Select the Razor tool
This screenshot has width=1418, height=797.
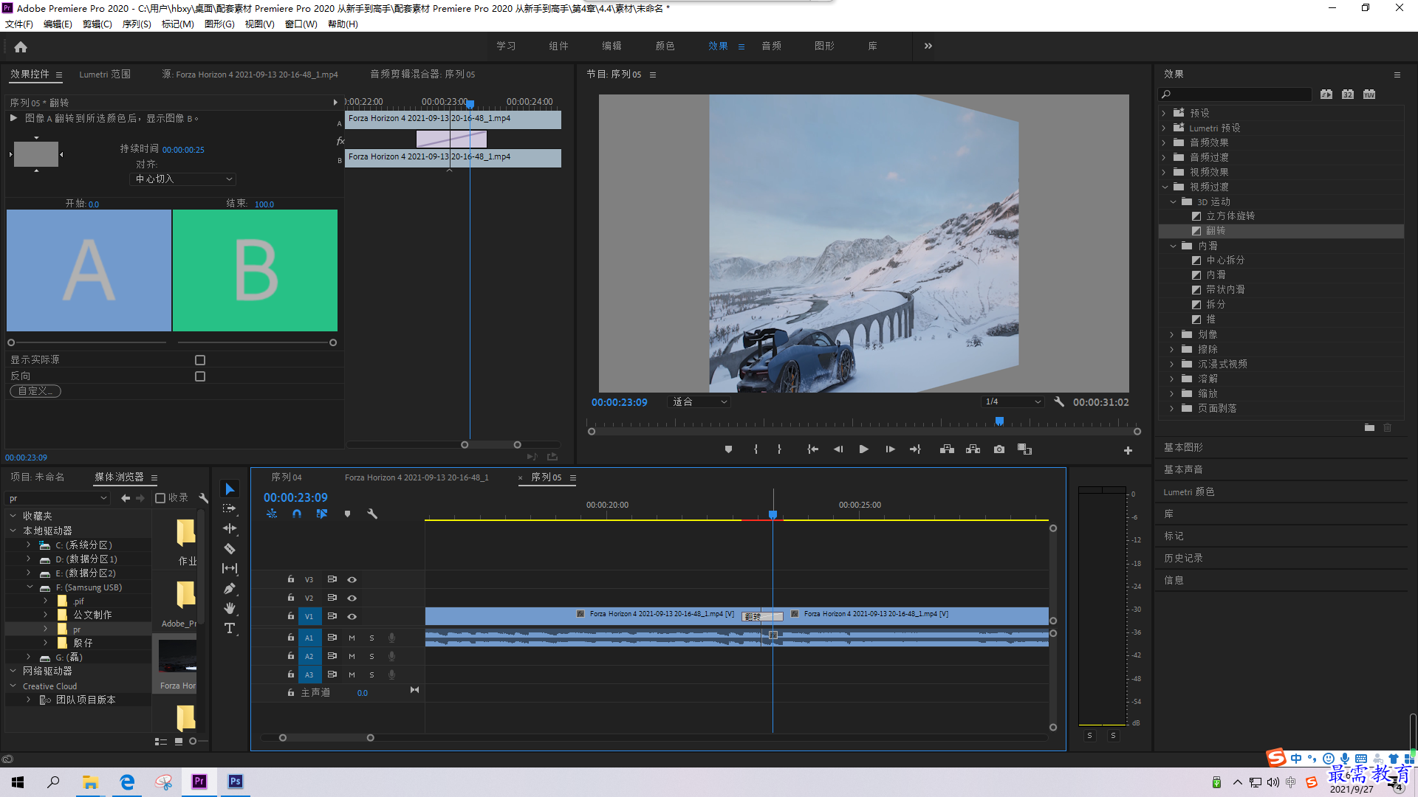(x=230, y=548)
